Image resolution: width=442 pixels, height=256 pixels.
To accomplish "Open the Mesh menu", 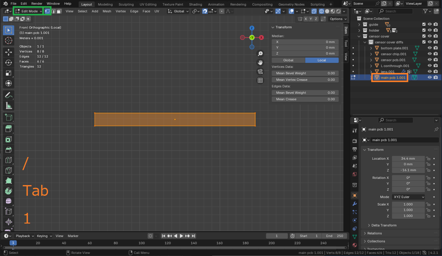I will click(x=107, y=11).
